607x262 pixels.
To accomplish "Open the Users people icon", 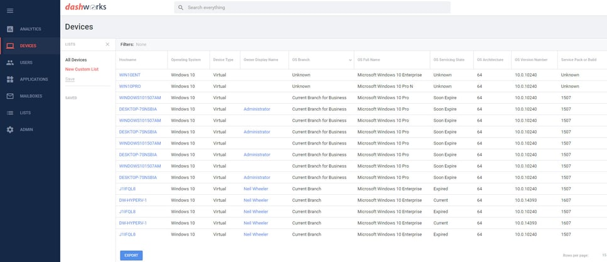I will [10, 62].
